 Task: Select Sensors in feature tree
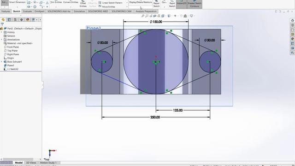[x=11, y=36]
